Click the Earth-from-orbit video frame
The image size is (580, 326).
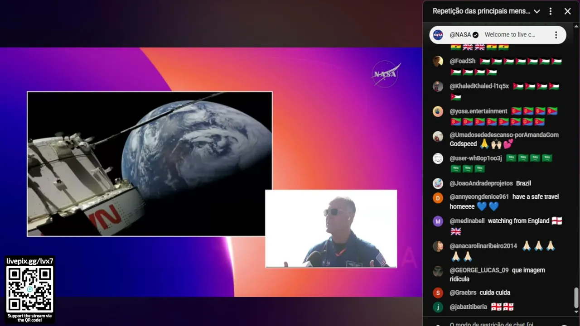coord(150,164)
